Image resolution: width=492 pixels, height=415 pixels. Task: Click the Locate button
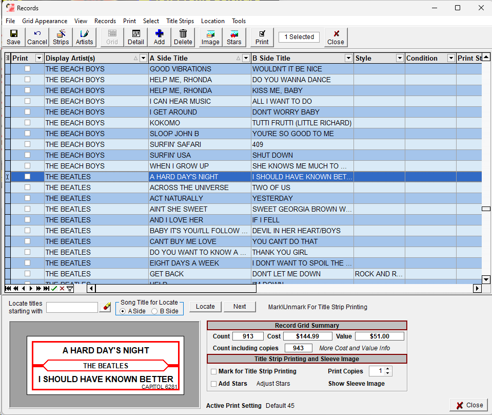205,307
